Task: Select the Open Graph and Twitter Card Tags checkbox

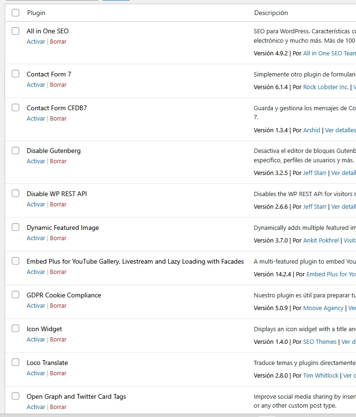Action: 15,396
